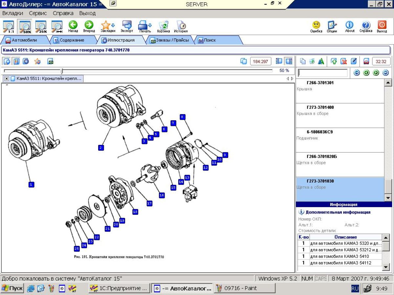Image resolution: width=394 pixels, height=295 pixels.
Task: Click the 184:297 coordinates box
Action: coord(260,61)
